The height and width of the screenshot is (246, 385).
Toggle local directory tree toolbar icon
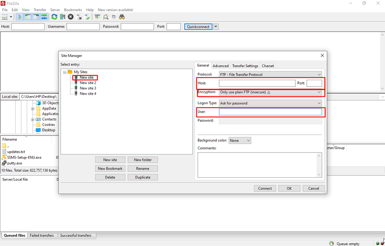click(28, 17)
